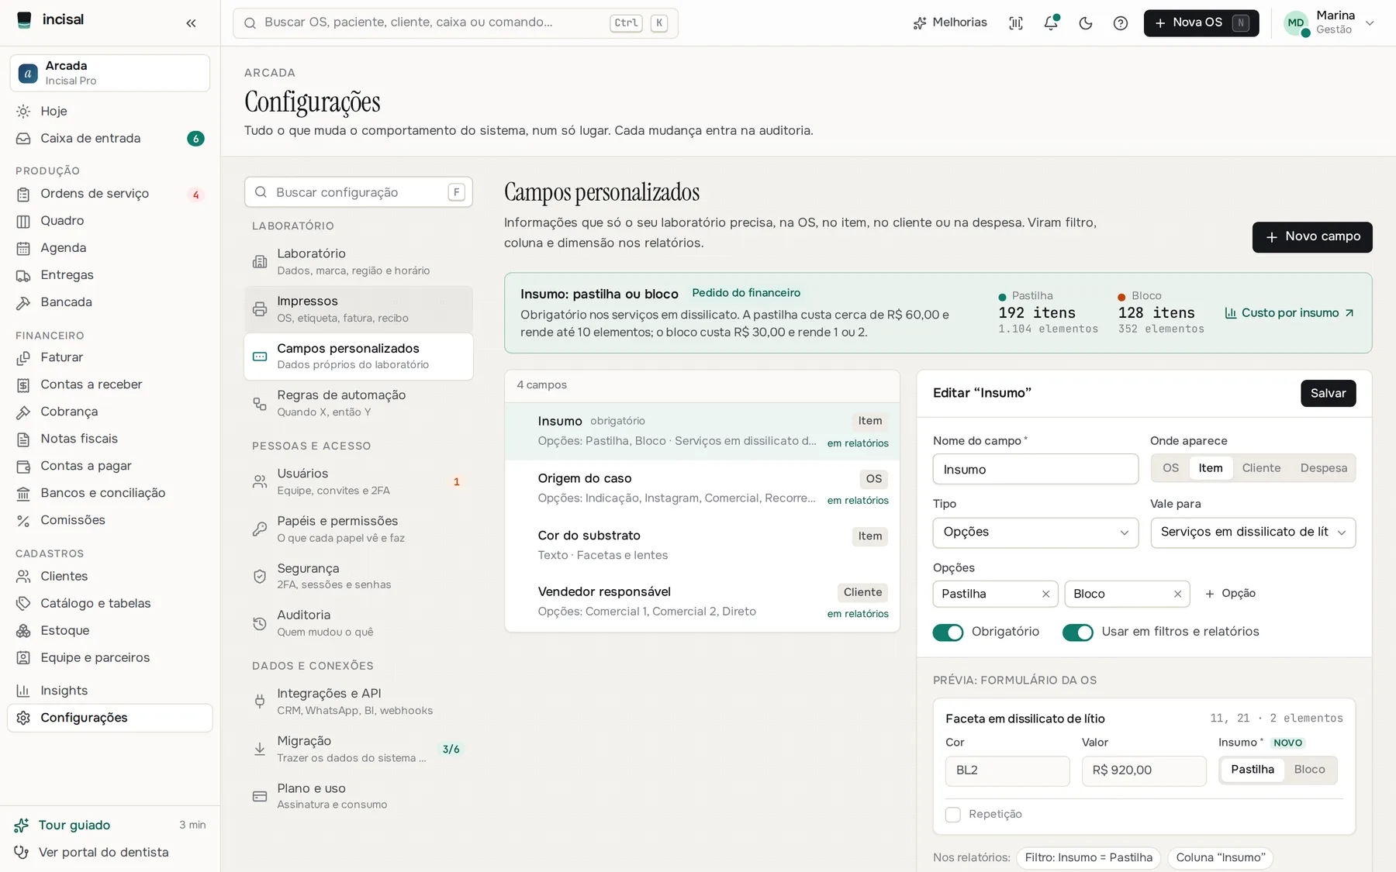This screenshot has height=872, width=1396.
Task: Open the Tipo dropdown showing Opções
Action: [x=1035, y=533]
